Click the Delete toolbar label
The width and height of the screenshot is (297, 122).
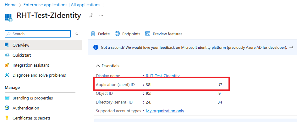[x=104, y=34]
